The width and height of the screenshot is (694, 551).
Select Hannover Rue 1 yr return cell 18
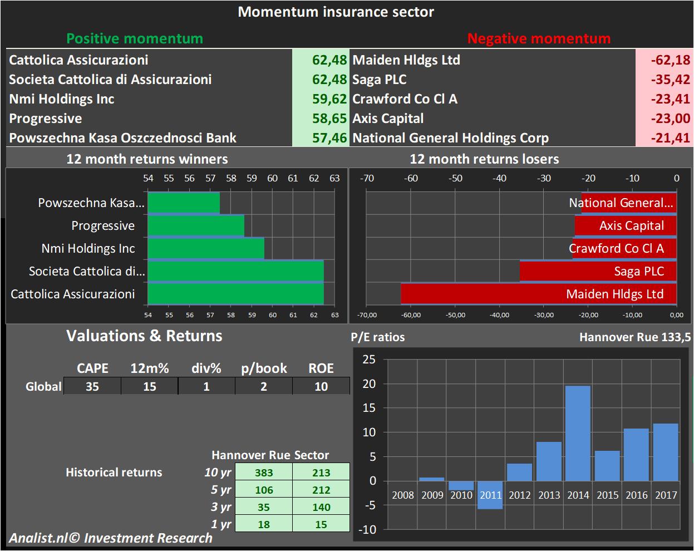pos(264,524)
